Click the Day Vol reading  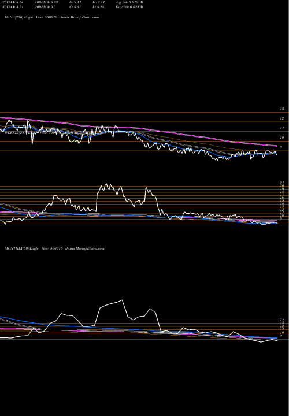pyautogui.click(x=129, y=7)
